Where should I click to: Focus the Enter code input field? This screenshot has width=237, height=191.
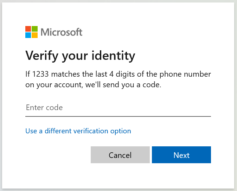click(118, 108)
